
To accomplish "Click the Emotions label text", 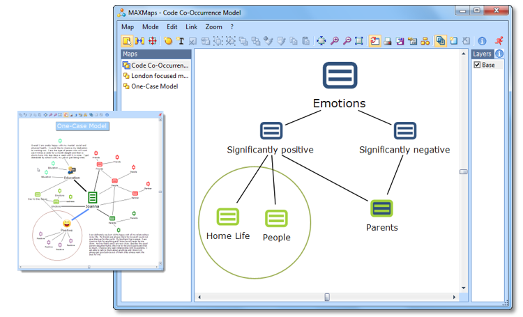I will pyautogui.click(x=339, y=103).
